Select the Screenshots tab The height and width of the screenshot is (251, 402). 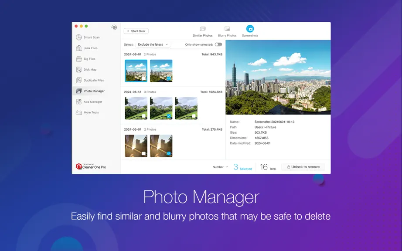point(250,31)
